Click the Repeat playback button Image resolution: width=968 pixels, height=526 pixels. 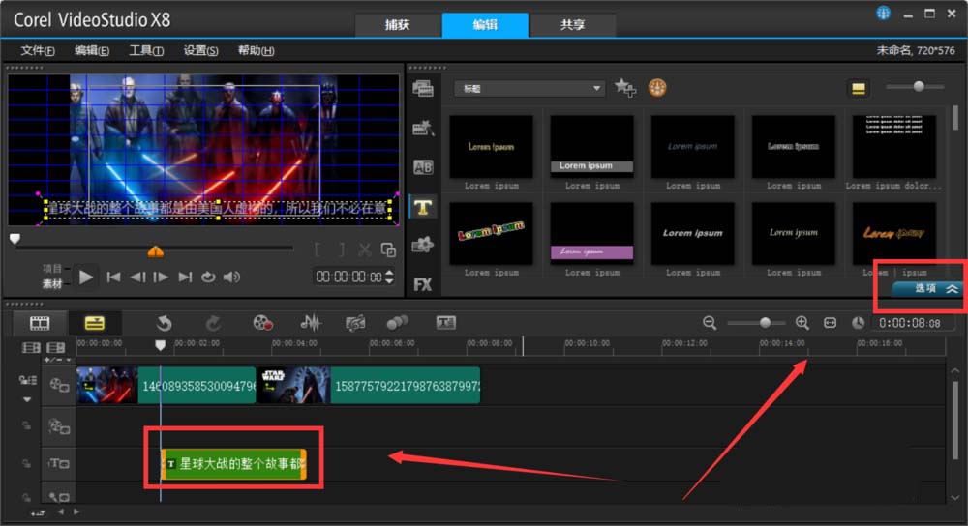point(208,278)
